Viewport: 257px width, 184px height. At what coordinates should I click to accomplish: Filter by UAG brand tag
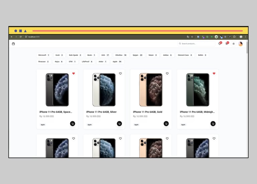click(105, 55)
